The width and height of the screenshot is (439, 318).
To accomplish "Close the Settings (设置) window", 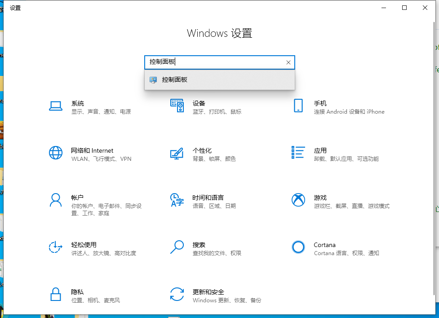I will [x=425, y=8].
